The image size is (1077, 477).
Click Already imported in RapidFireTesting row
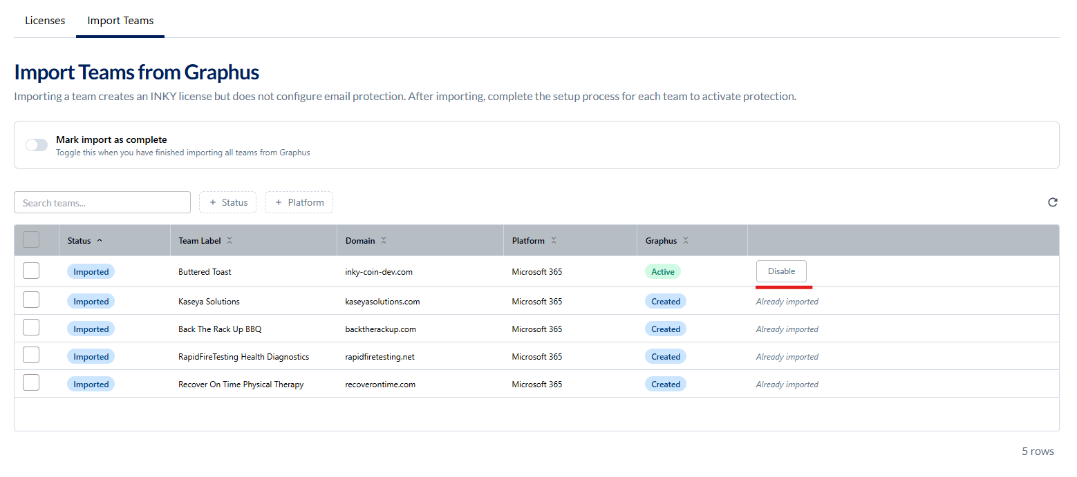click(787, 357)
